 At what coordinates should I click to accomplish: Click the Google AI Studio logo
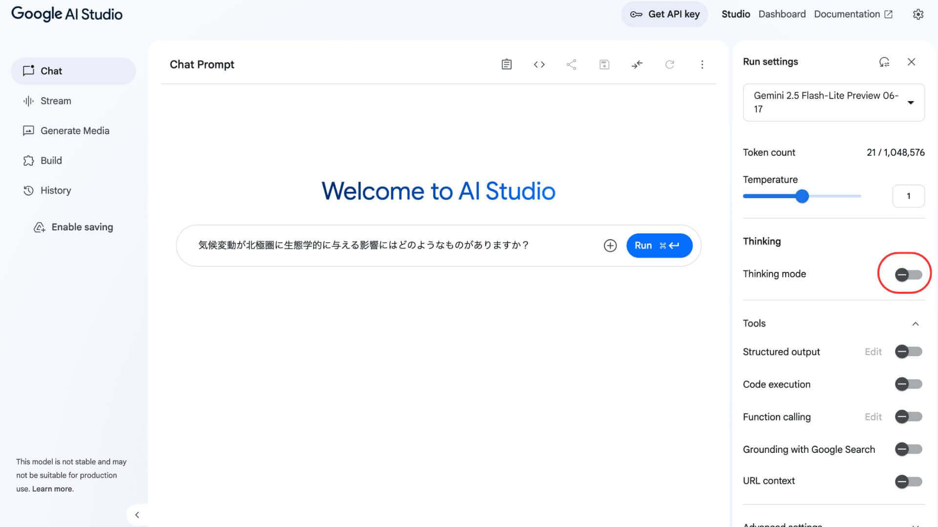[67, 14]
